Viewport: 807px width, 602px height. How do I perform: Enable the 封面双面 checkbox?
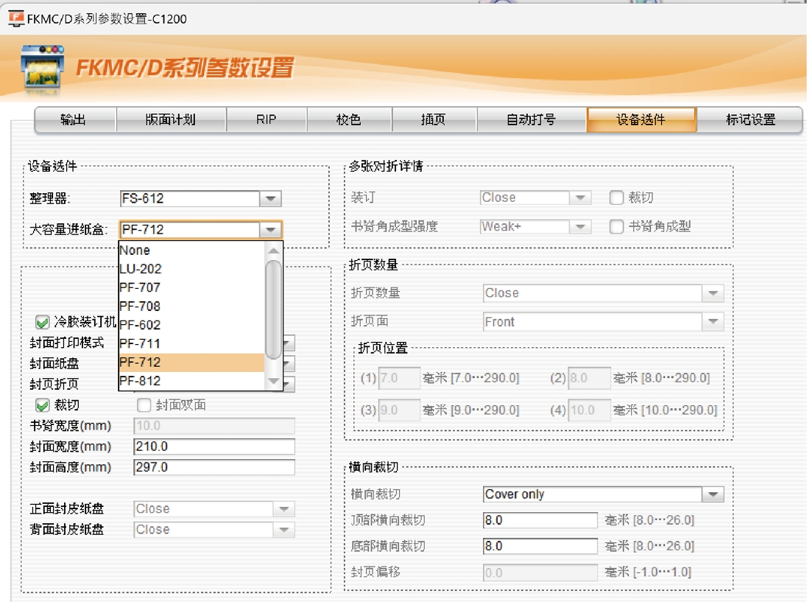tap(144, 405)
